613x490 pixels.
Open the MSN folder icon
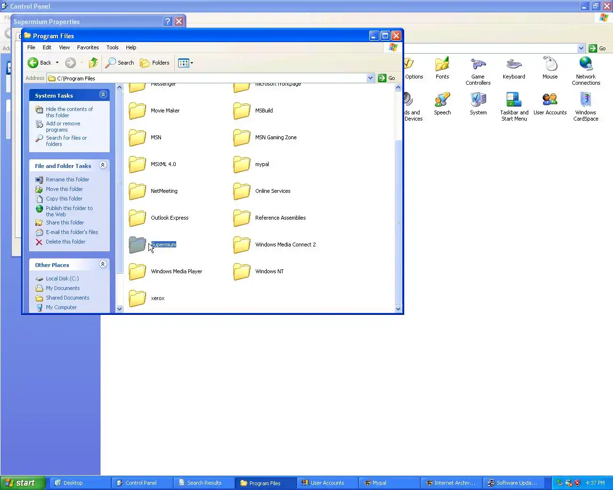137,137
